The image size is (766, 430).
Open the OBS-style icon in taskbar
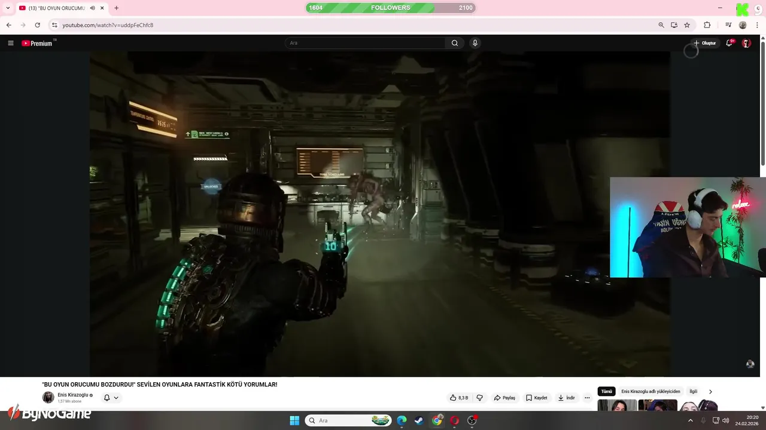pyautogui.click(x=472, y=420)
